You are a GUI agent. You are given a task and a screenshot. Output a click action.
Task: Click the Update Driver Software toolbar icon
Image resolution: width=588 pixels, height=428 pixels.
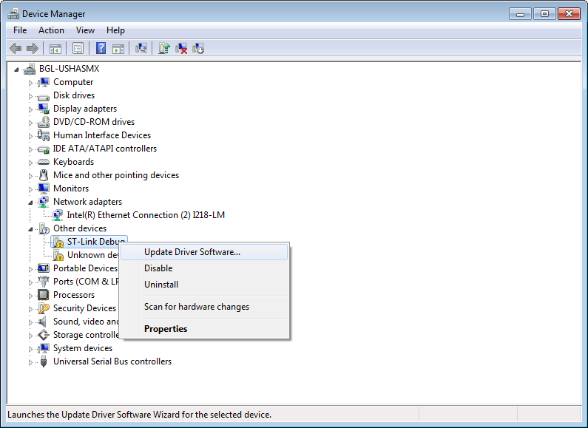[x=164, y=48]
